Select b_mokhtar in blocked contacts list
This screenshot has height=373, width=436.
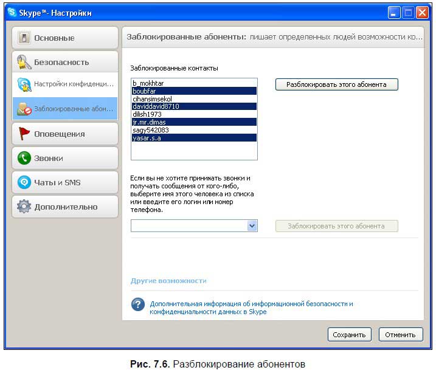point(148,83)
